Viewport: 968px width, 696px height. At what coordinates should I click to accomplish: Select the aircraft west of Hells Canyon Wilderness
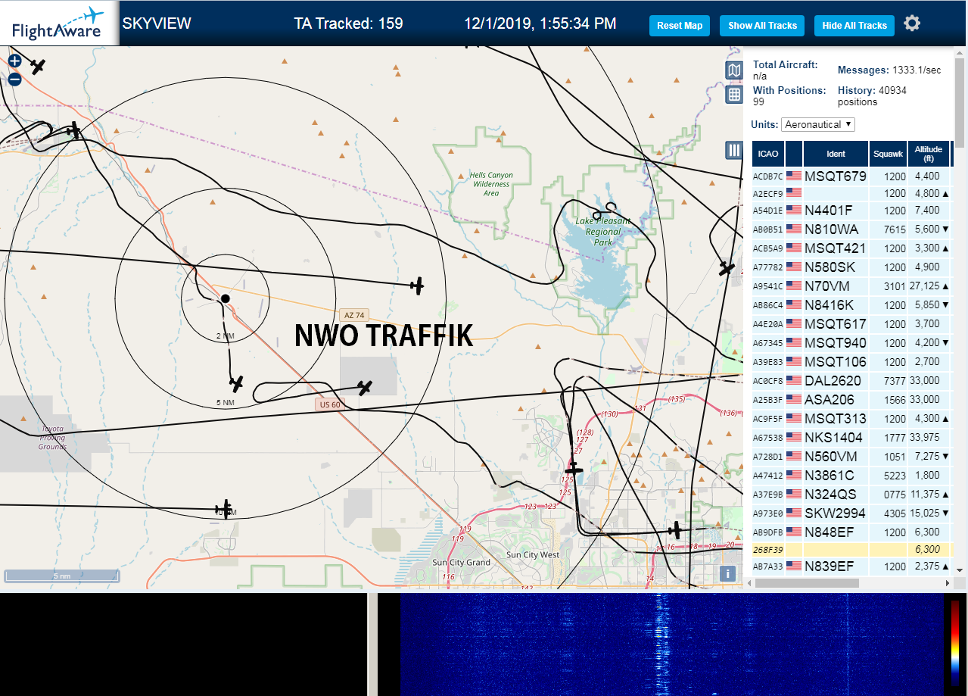tap(417, 286)
